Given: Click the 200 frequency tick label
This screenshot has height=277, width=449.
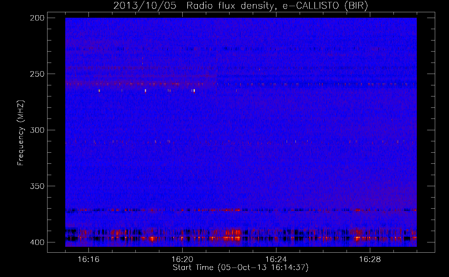Looking at the screenshot, I should pyautogui.click(x=37, y=18).
